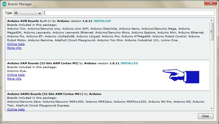Focus the board search text field
This screenshot has height=124, width=219.
(129, 13)
